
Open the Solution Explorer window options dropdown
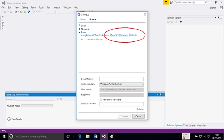click(x=215, y=17)
